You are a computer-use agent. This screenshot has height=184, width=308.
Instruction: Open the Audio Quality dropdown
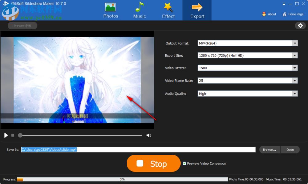click(295, 93)
